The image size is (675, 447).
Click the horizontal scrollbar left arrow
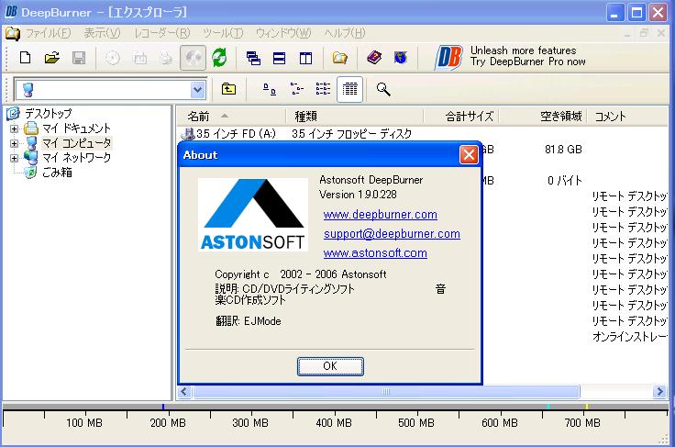pos(184,391)
